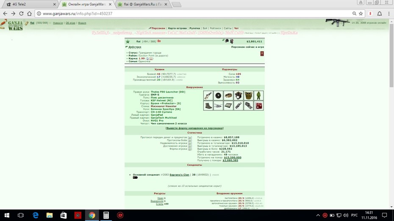
Task: Click the 'РУС' language indicator
Action: pos(354,215)
